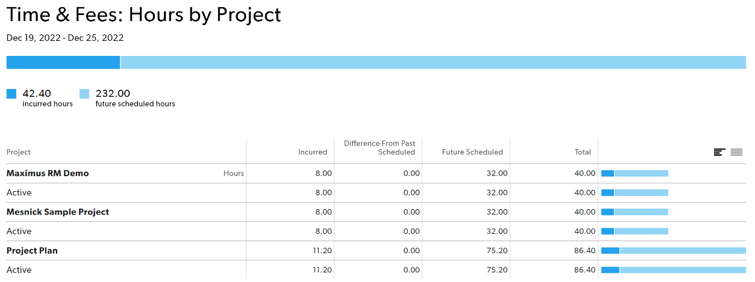Click the incurred segment of the summary bar
The image size is (755, 282).
[x=63, y=63]
